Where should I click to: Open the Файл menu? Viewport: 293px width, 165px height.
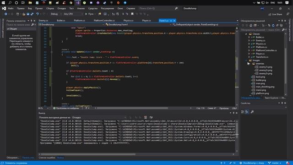tap(11, 8)
